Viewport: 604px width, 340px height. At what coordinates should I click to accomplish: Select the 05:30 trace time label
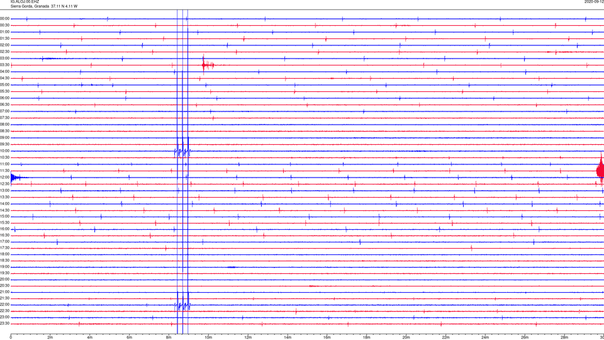(5, 91)
